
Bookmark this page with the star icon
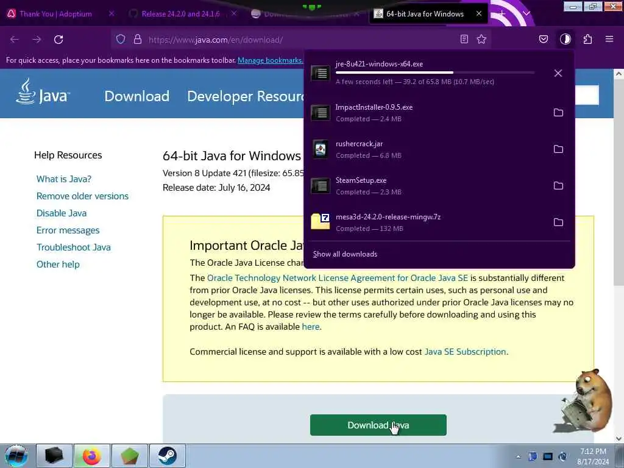click(481, 39)
